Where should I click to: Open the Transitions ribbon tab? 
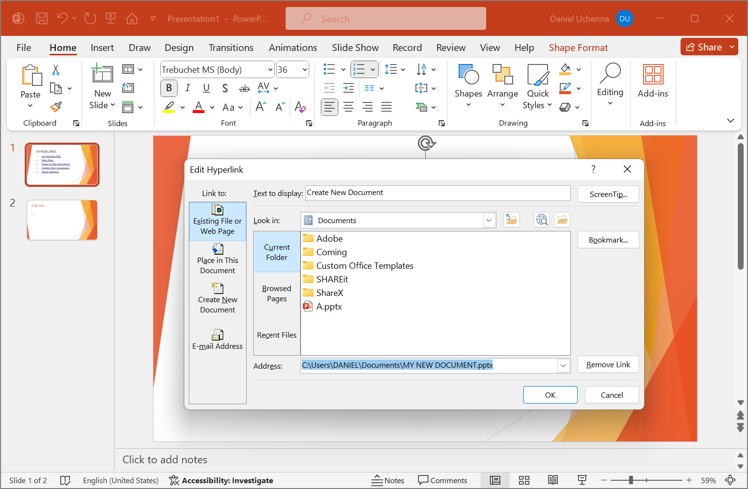(231, 48)
